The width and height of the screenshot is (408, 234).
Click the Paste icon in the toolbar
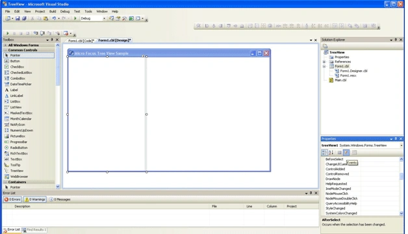coord(45,18)
